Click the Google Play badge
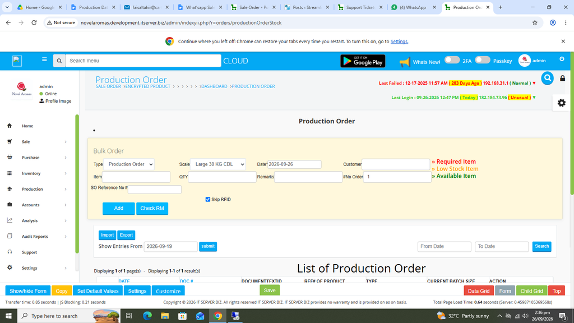The image size is (574, 323). 363,61
